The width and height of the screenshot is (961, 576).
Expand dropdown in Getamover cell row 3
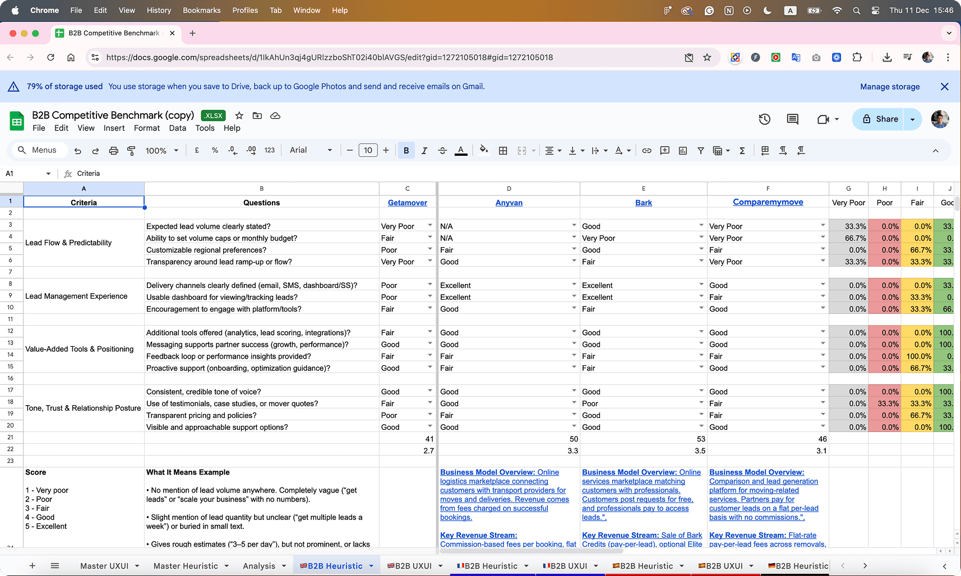coord(430,226)
